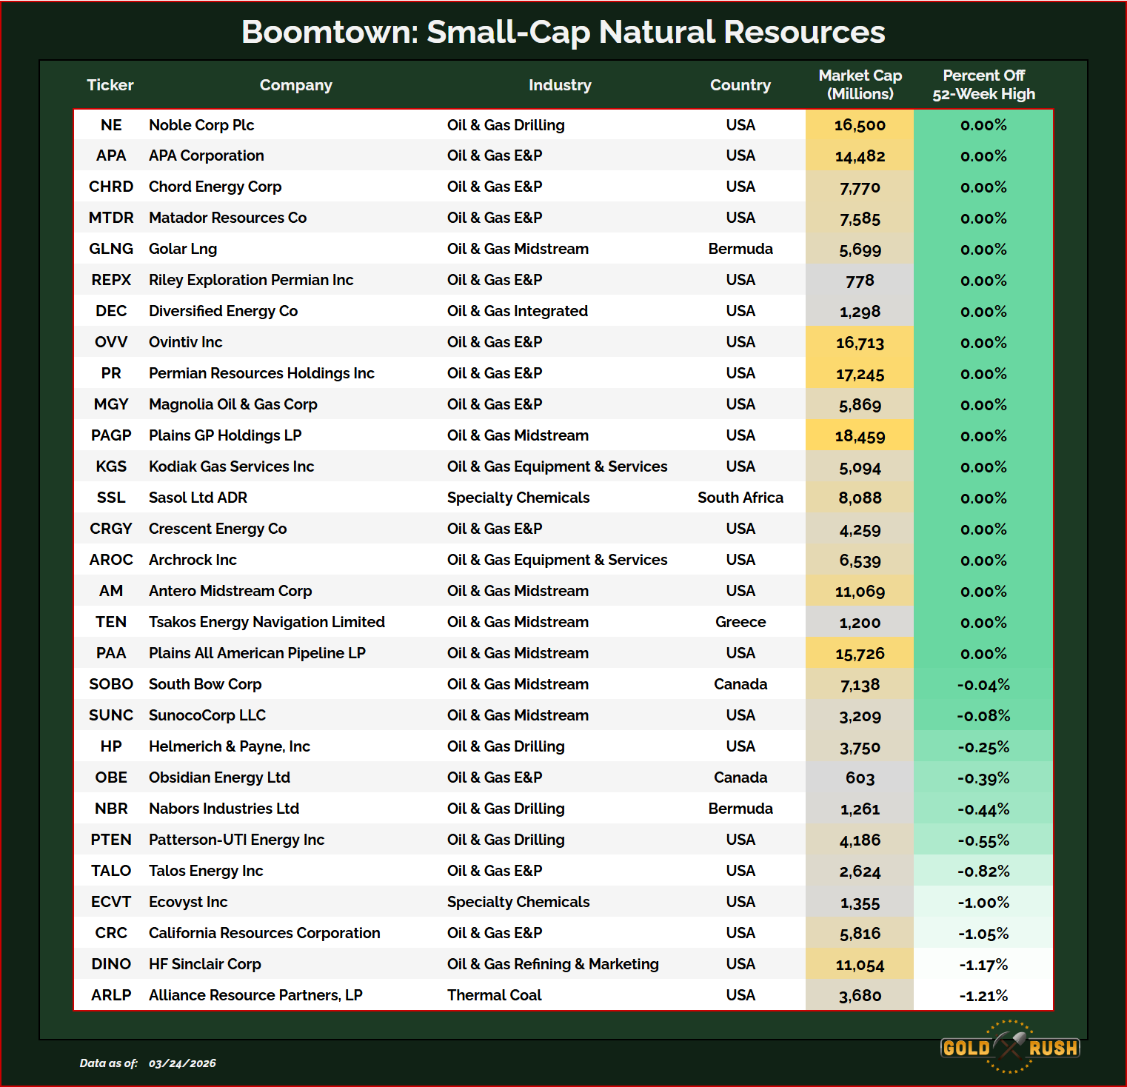Select the ARLP percent off value -1.21%

coord(983,996)
